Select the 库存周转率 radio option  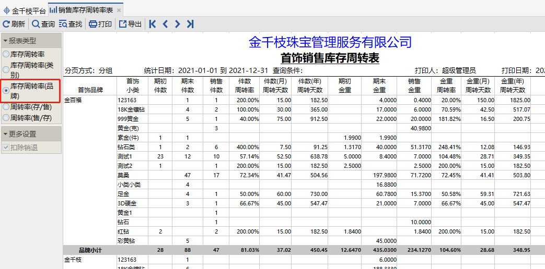pyautogui.click(x=24, y=54)
